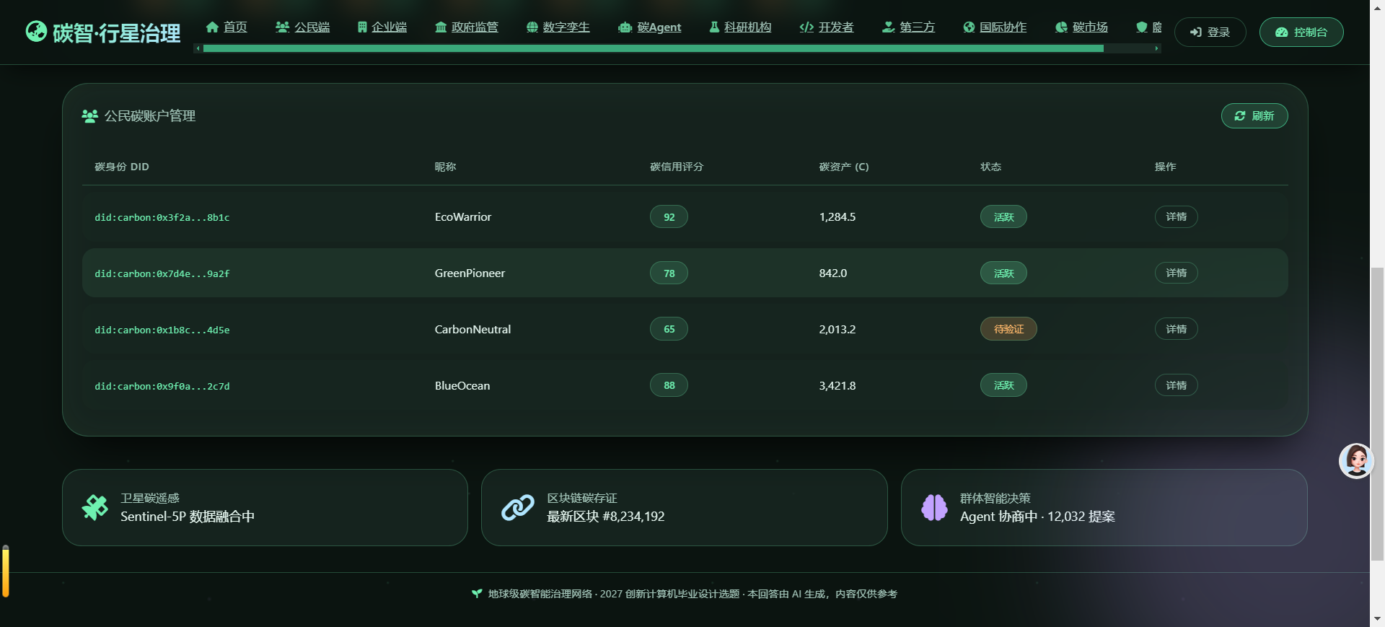The width and height of the screenshot is (1385, 627).
Task: Go to the 碳市场 nav link
Action: click(x=1082, y=27)
